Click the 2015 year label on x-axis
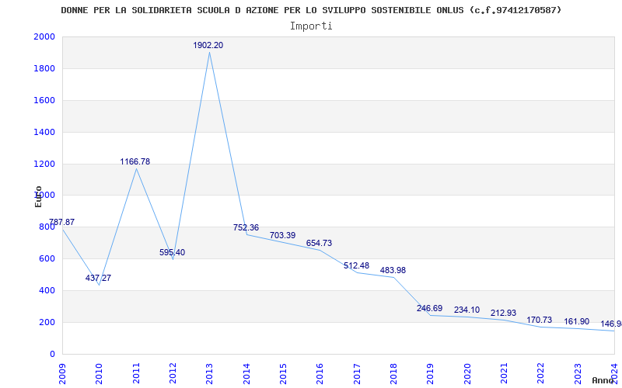This screenshot has height=388, width=622. point(283,373)
